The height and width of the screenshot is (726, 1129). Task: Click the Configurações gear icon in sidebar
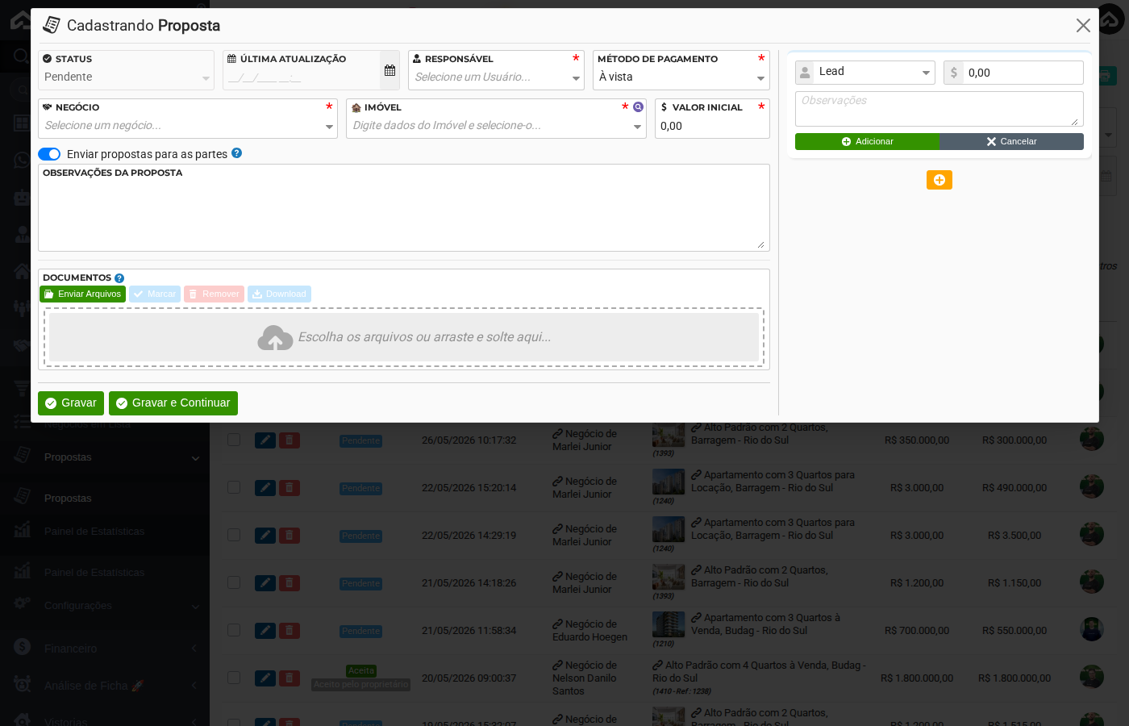click(x=23, y=604)
